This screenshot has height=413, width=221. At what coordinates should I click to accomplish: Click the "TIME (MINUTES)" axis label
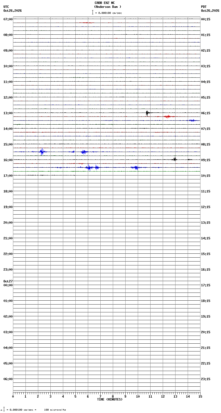(110, 399)
